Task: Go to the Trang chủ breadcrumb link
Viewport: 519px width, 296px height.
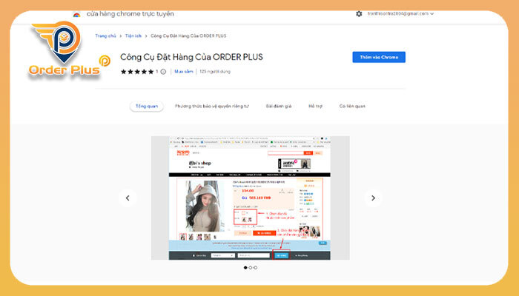Action: pos(105,36)
